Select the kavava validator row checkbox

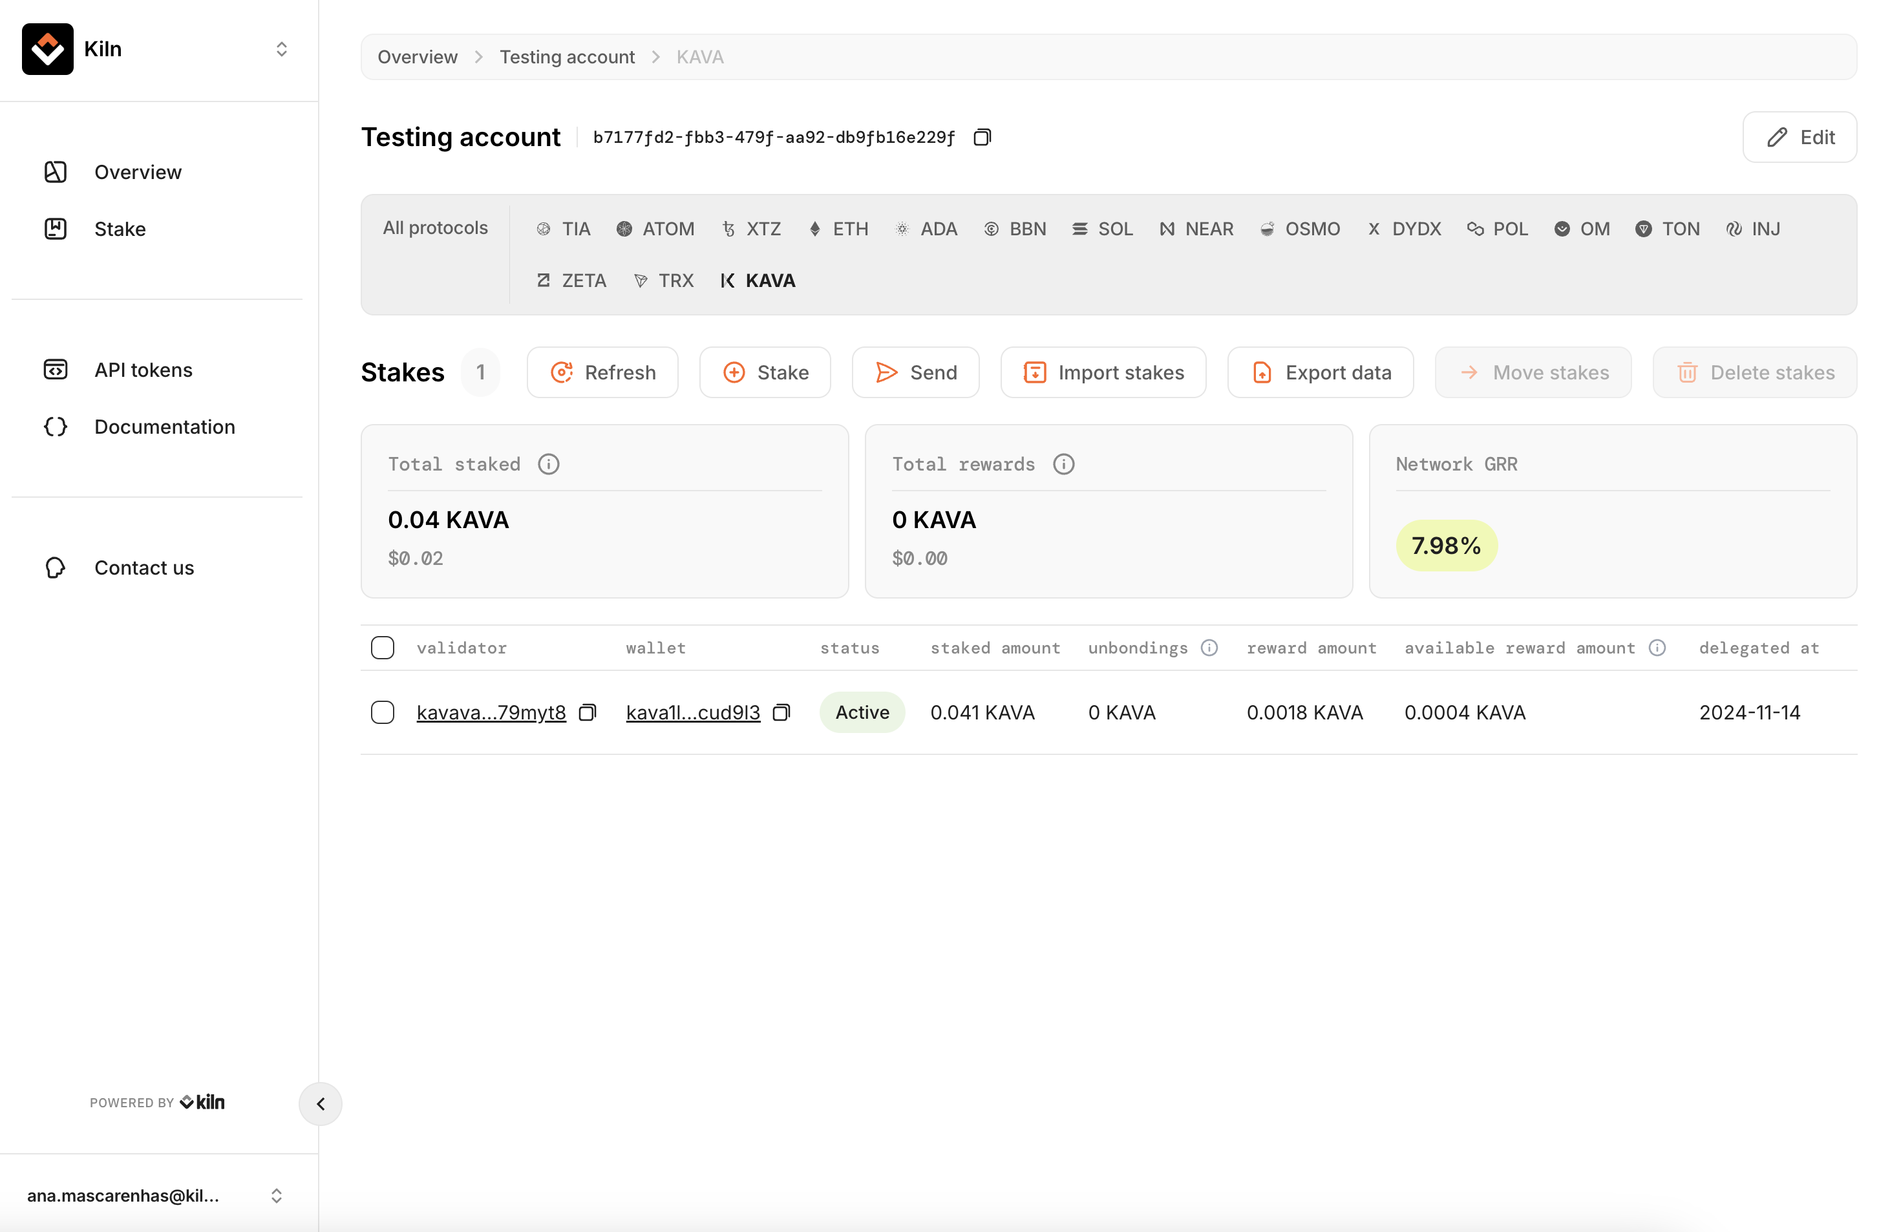pos(383,712)
